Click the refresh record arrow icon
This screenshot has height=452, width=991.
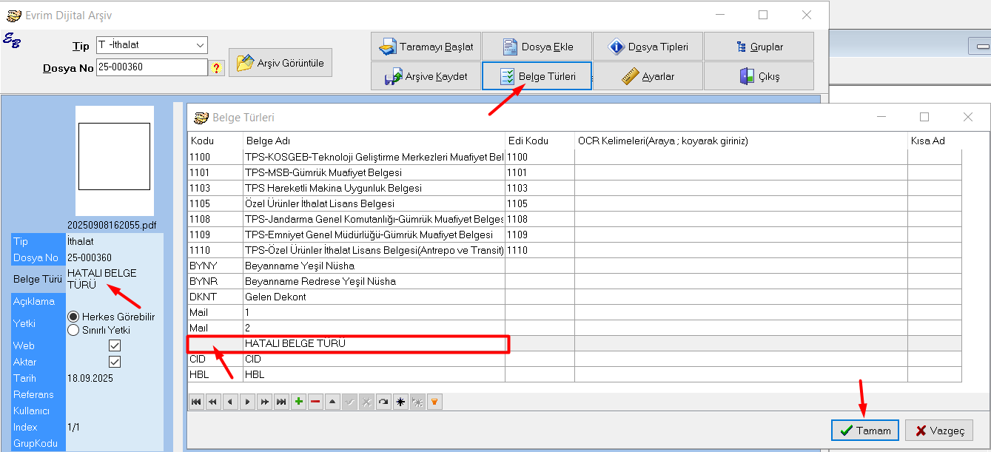click(x=383, y=402)
